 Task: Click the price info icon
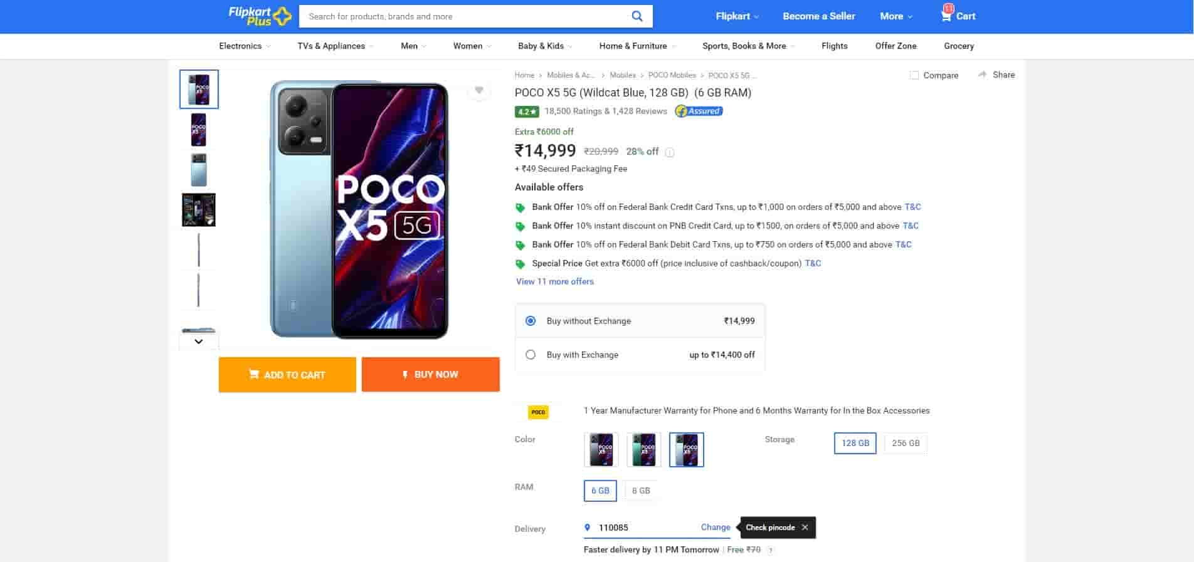(x=670, y=152)
